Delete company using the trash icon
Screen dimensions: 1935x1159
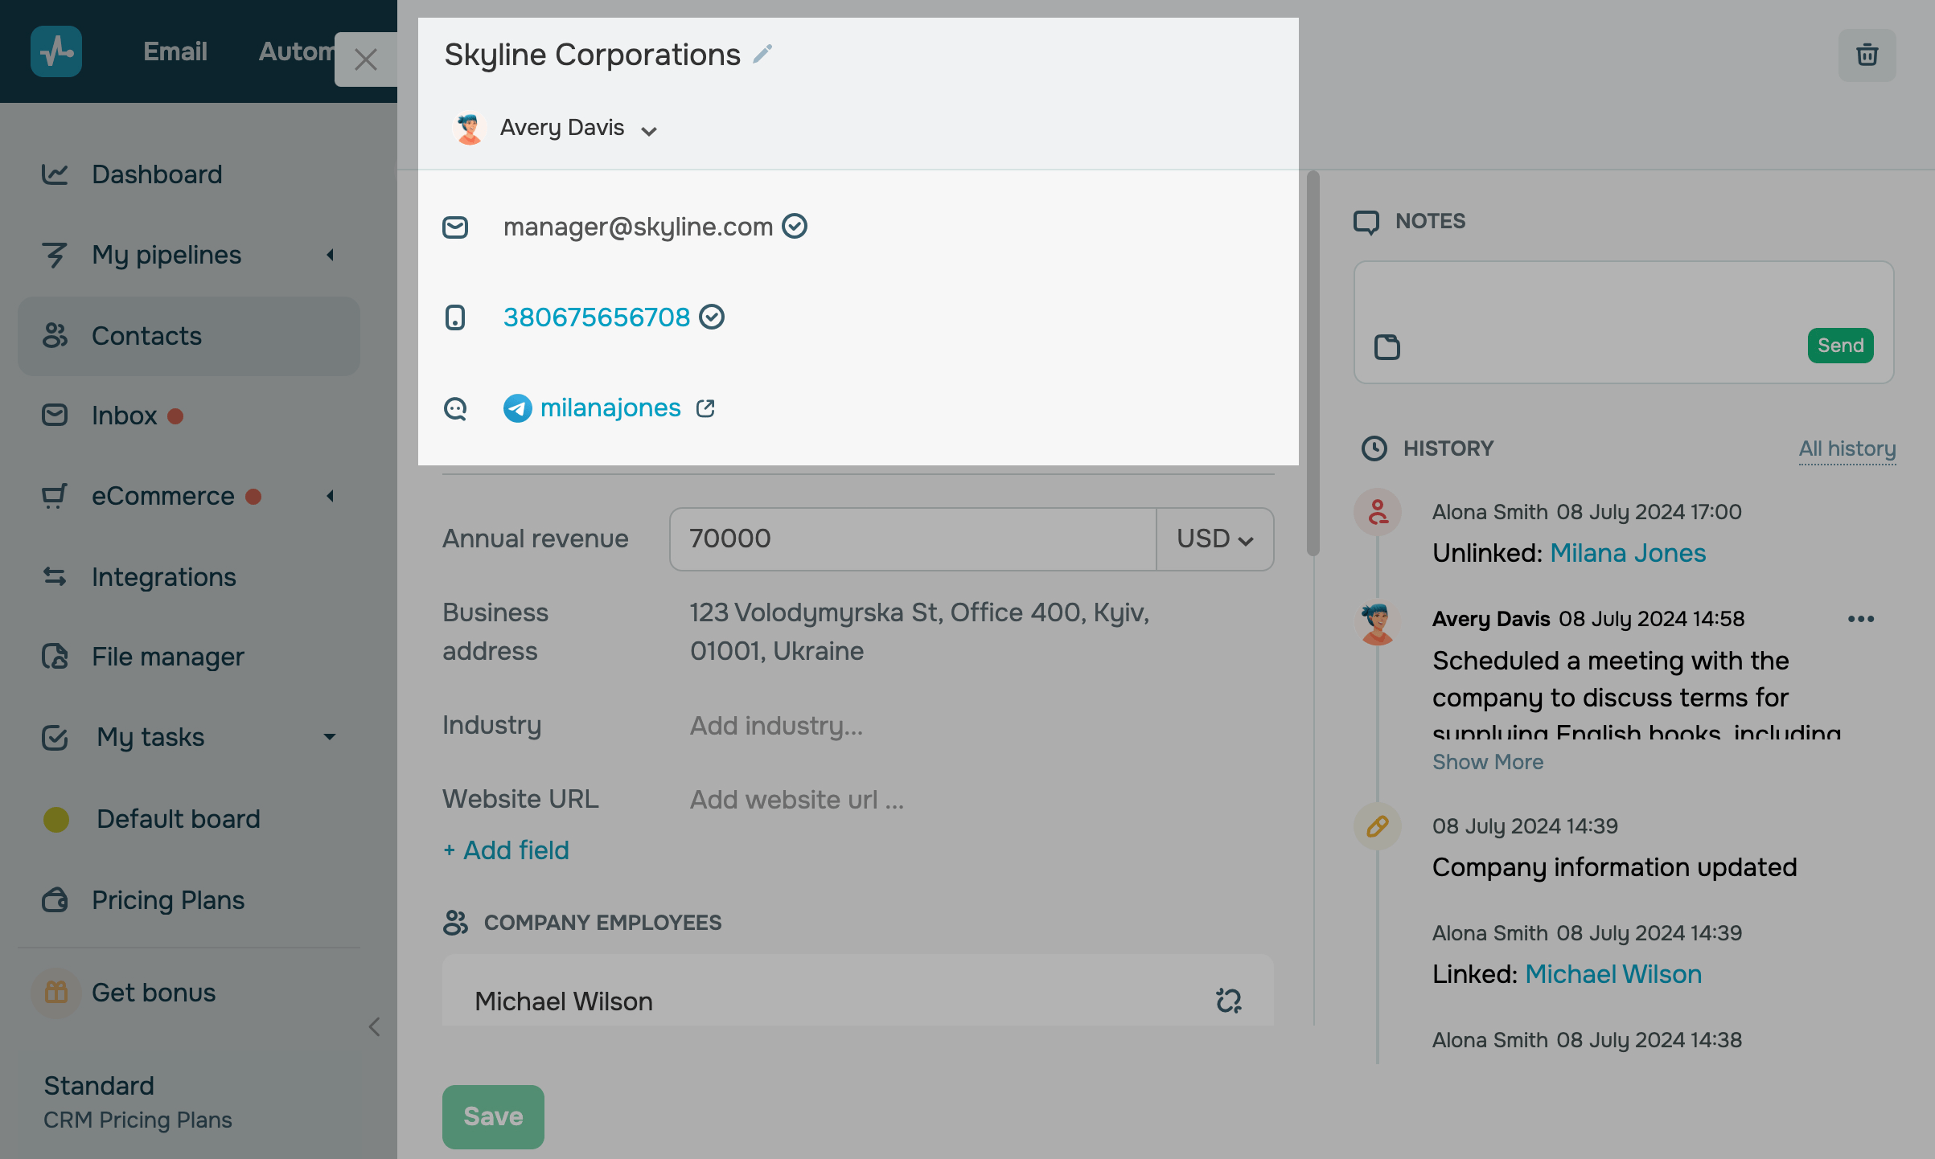tap(1867, 55)
